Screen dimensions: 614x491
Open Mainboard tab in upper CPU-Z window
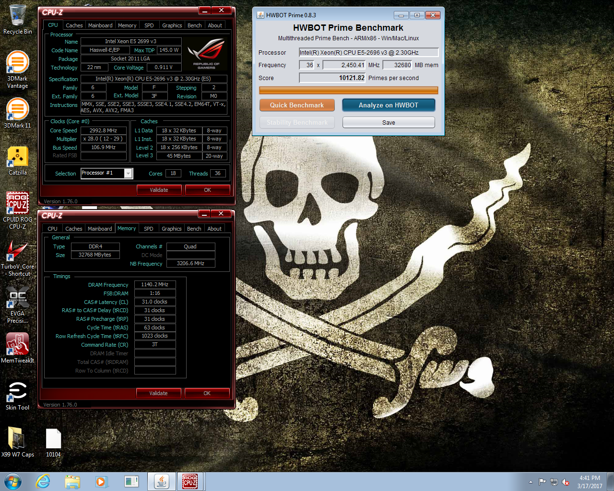100,25
